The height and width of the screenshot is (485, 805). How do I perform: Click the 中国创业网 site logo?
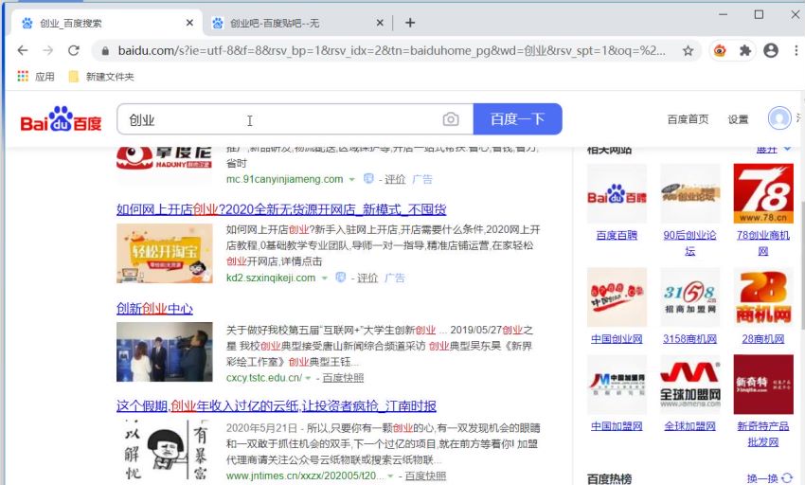point(617,297)
